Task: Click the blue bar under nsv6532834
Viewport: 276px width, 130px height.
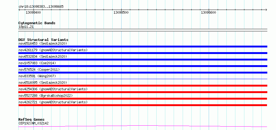Action: (x=143, y=60)
